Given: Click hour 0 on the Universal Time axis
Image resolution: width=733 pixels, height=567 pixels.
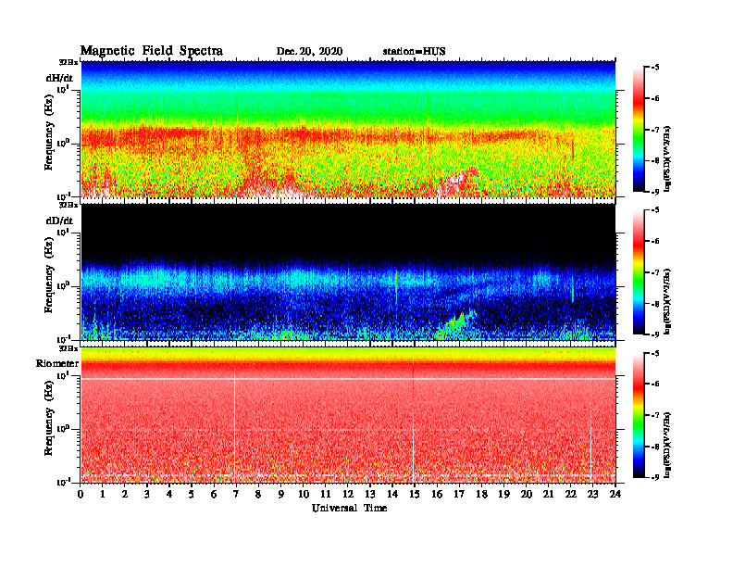Looking at the screenshot, I should (x=81, y=494).
